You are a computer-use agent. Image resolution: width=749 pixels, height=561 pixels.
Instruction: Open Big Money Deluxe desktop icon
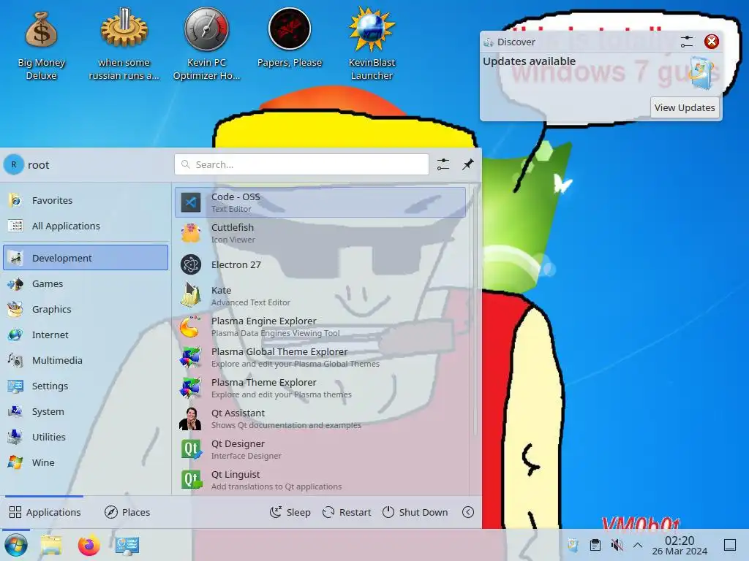42,45
